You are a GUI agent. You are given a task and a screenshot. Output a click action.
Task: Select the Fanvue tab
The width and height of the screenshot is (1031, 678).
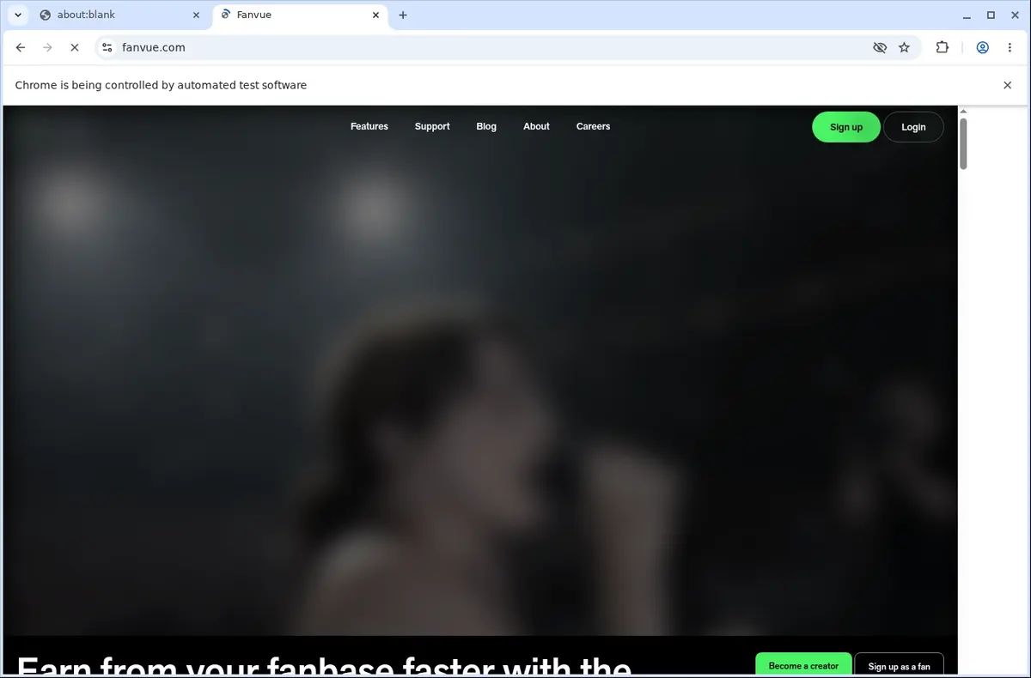click(x=301, y=15)
